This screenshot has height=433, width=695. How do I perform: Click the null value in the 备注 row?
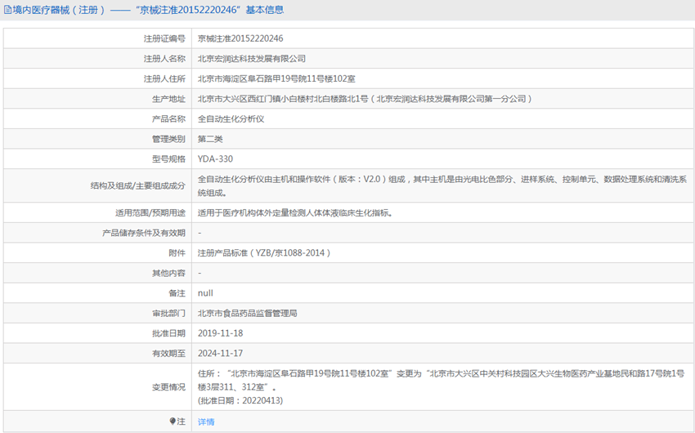(205, 292)
